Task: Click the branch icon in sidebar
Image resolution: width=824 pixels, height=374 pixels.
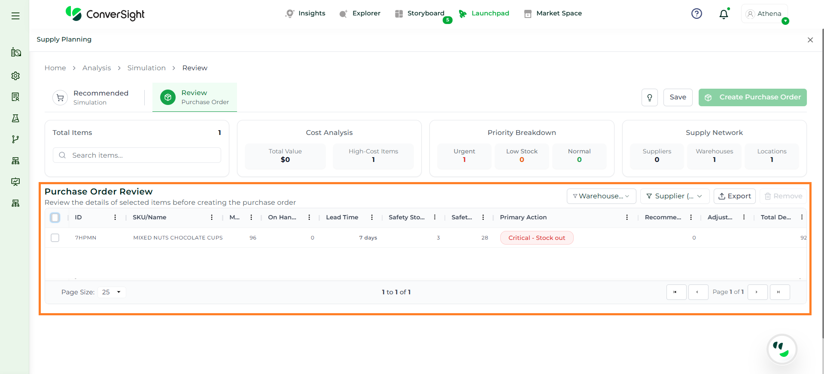Action: pyautogui.click(x=15, y=139)
